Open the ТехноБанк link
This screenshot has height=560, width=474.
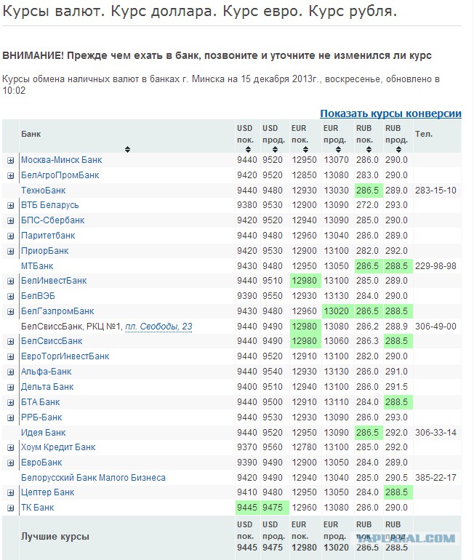pos(43,191)
